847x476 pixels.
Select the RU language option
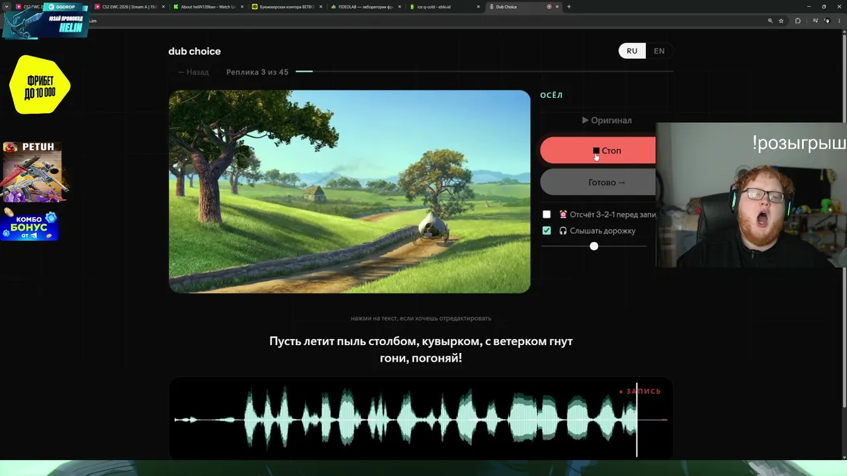click(632, 51)
